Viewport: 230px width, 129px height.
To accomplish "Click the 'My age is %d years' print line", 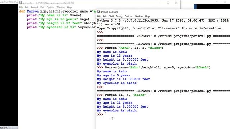I will click(58, 19).
